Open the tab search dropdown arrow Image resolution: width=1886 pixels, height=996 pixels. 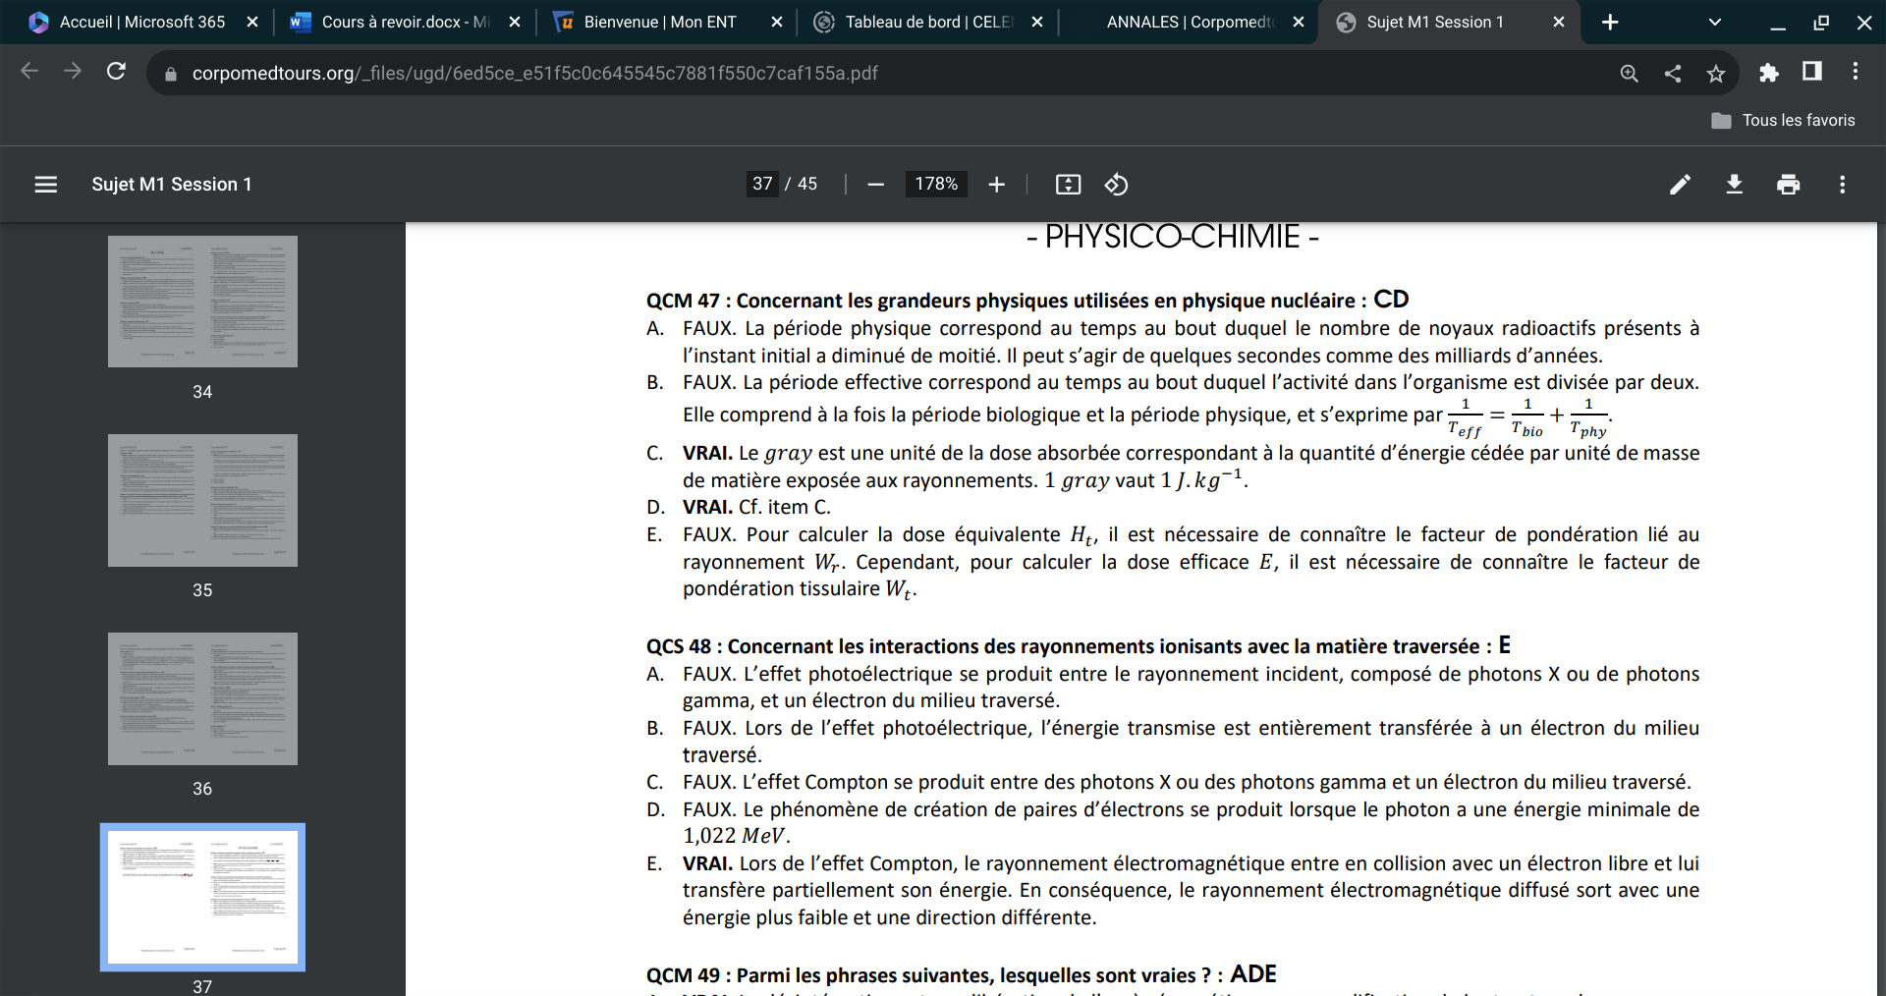coord(1715,22)
